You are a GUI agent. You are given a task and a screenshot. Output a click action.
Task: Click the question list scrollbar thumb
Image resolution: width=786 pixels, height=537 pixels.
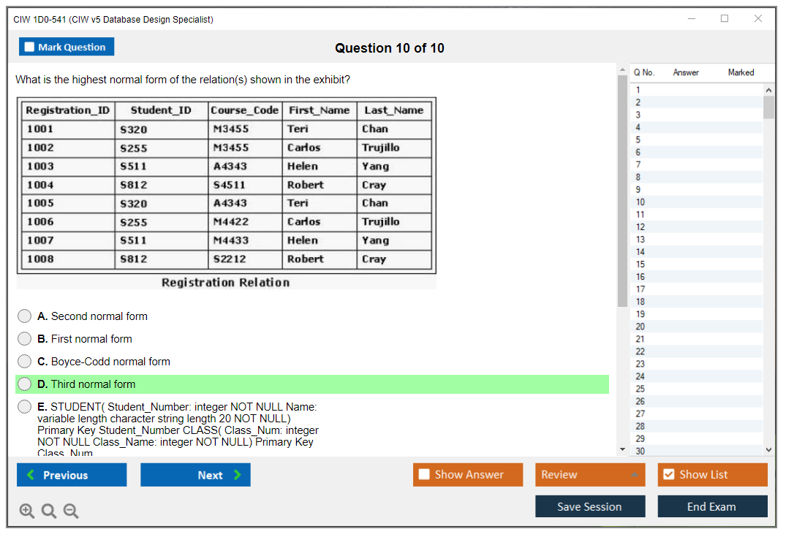click(x=768, y=107)
